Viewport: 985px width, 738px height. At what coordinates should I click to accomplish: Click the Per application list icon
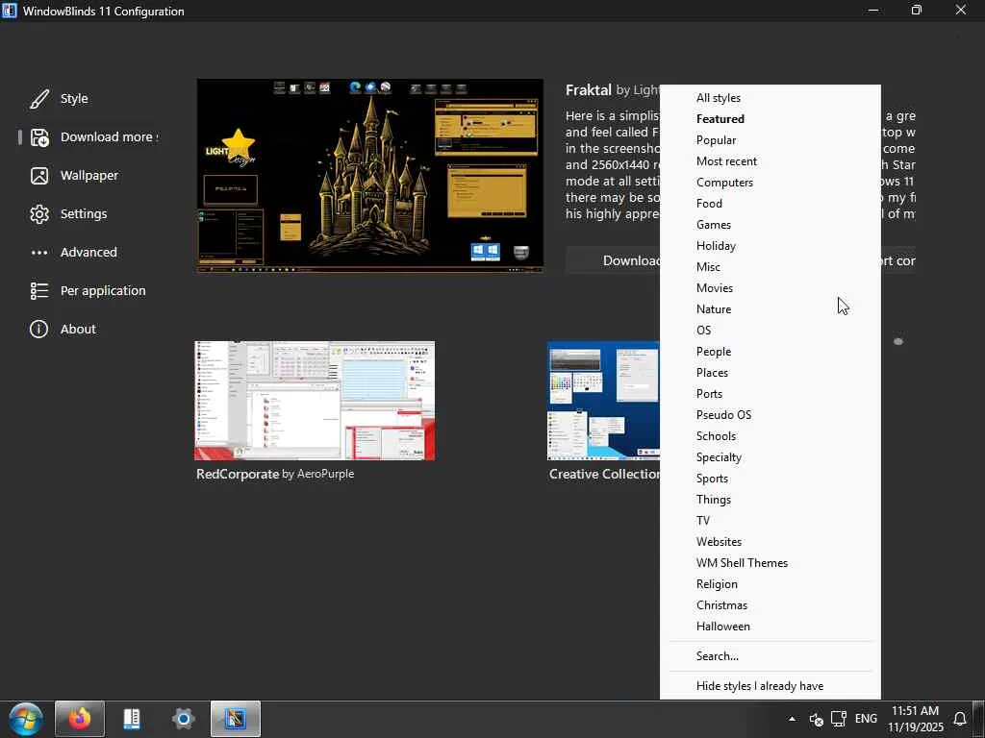(x=38, y=290)
